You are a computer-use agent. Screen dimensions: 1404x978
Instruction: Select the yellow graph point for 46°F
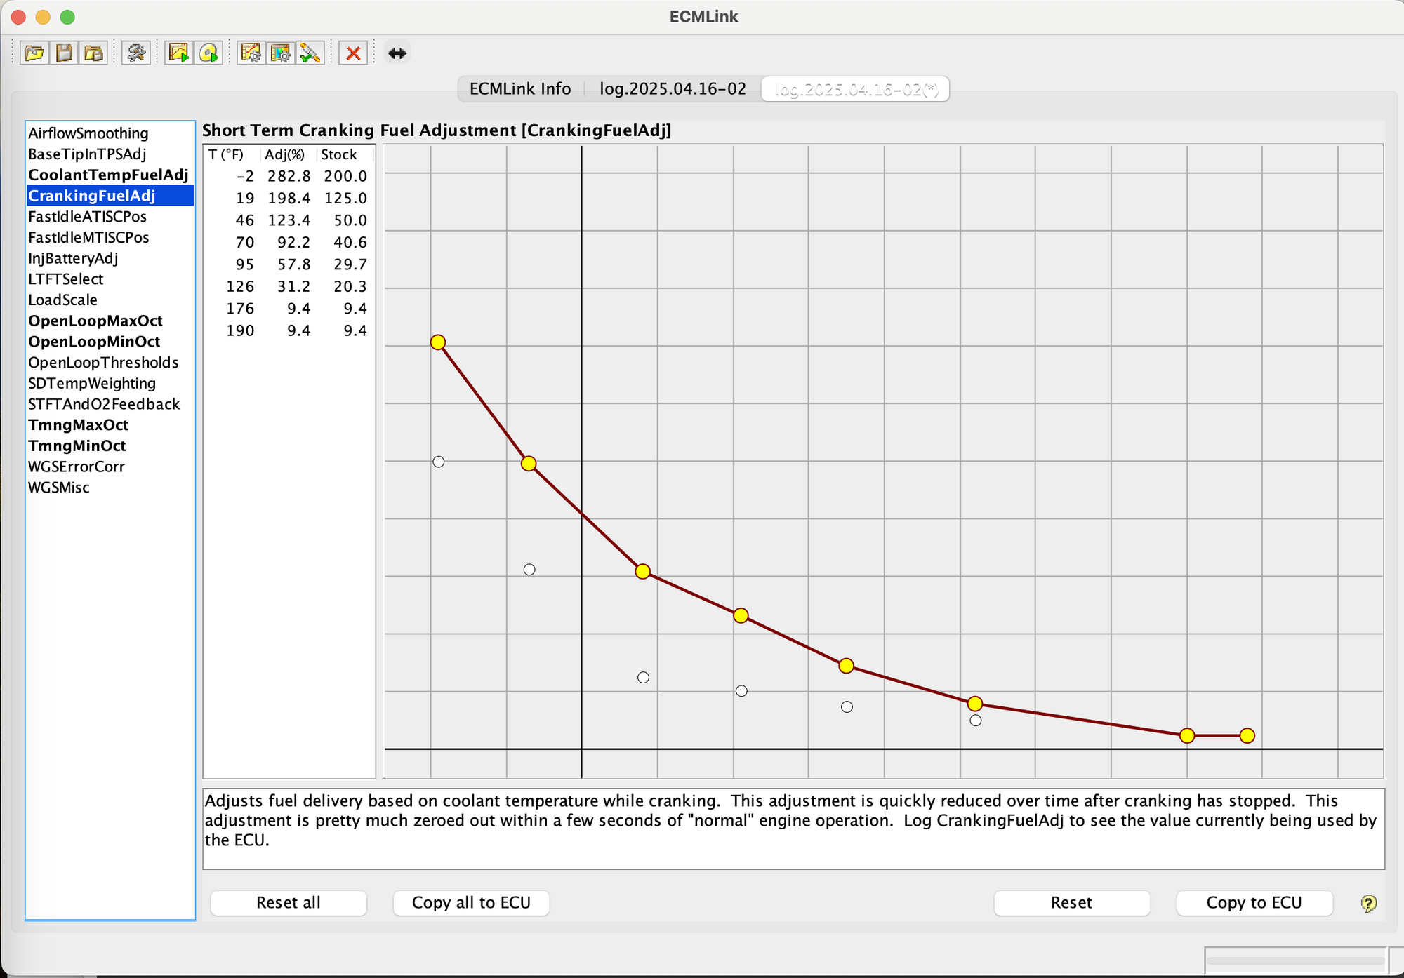pos(642,572)
